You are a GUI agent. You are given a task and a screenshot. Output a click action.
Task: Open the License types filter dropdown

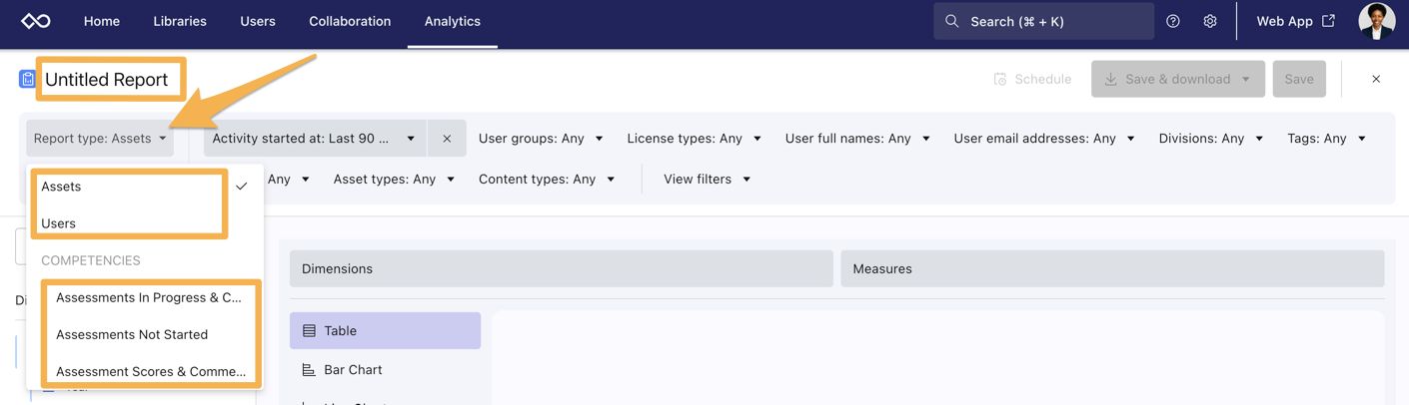[694, 139]
